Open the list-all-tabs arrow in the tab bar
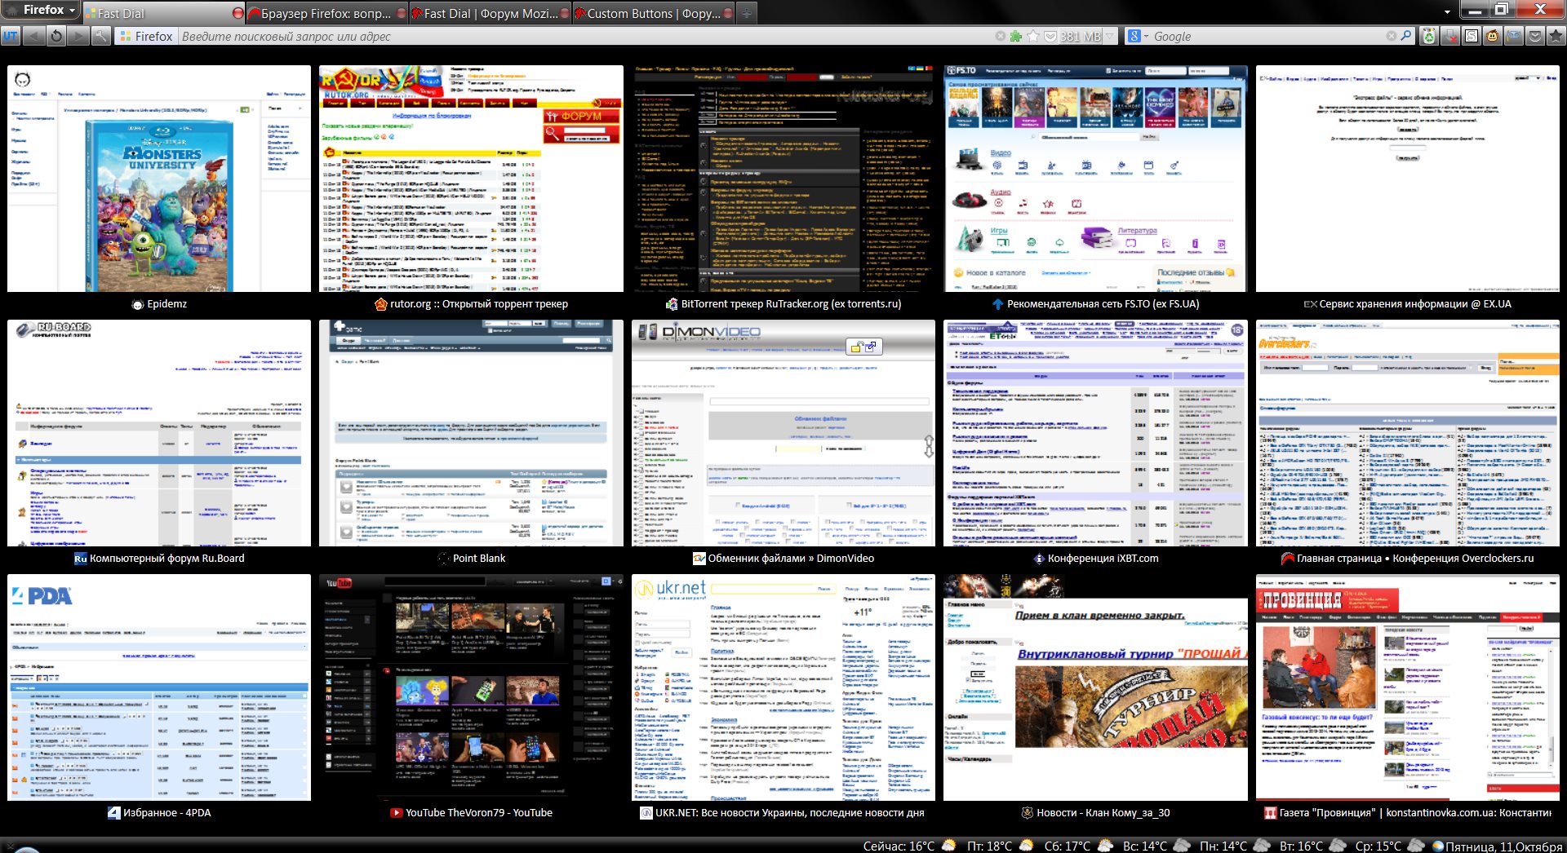This screenshot has height=853, width=1567. (x=1447, y=12)
